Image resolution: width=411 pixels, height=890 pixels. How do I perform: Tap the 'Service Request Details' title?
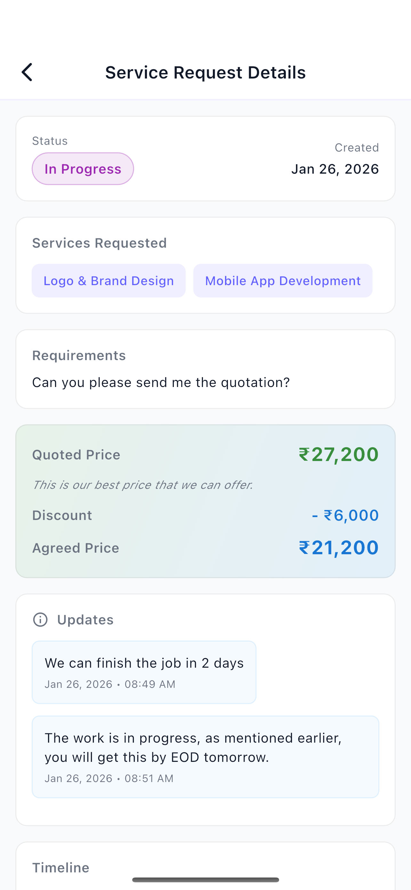click(x=205, y=72)
